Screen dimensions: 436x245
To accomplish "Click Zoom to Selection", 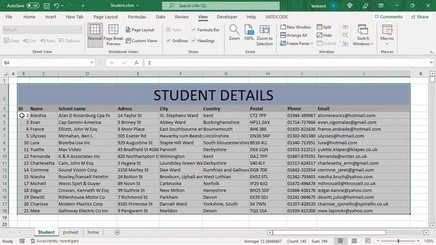I will 264,35.
